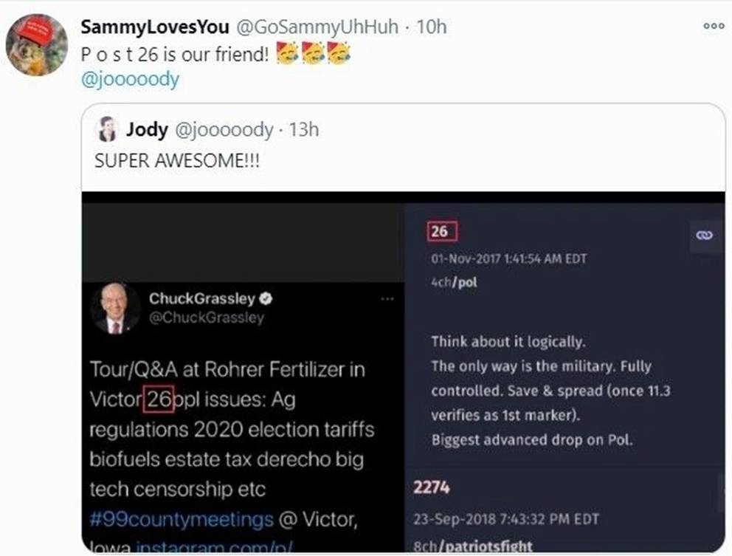Click SammyLovesYou's squirrel profile avatar
Viewport: 732px width, 556px height.
click(37, 46)
